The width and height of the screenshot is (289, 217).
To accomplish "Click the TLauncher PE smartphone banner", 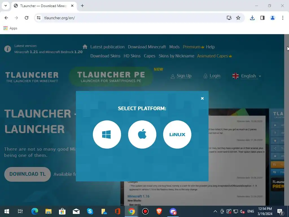I will (x=111, y=77).
